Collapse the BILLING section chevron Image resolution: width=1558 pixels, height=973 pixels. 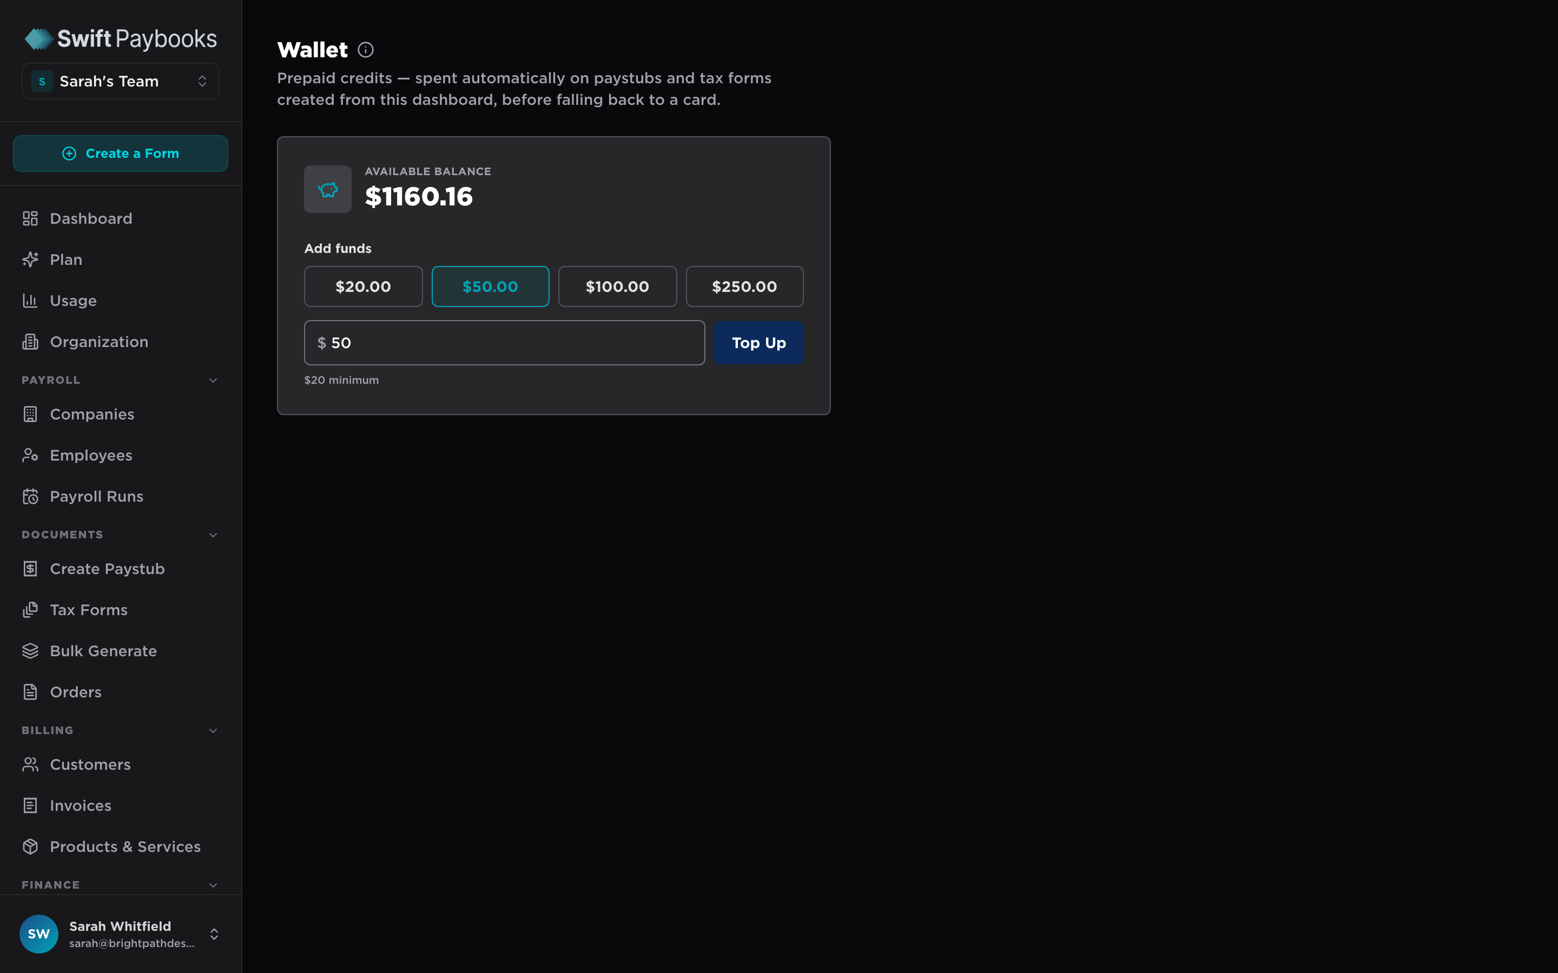[213, 730]
